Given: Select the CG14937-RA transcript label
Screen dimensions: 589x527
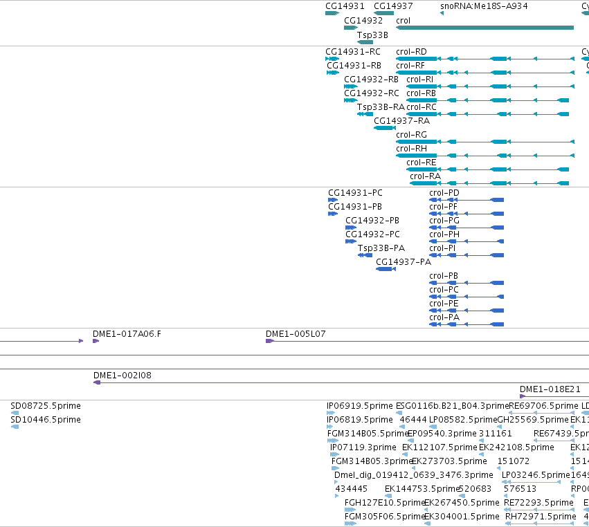Looking at the screenshot, I should coord(401,121).
